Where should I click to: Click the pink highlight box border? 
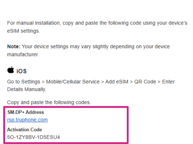tap(66, 107)
